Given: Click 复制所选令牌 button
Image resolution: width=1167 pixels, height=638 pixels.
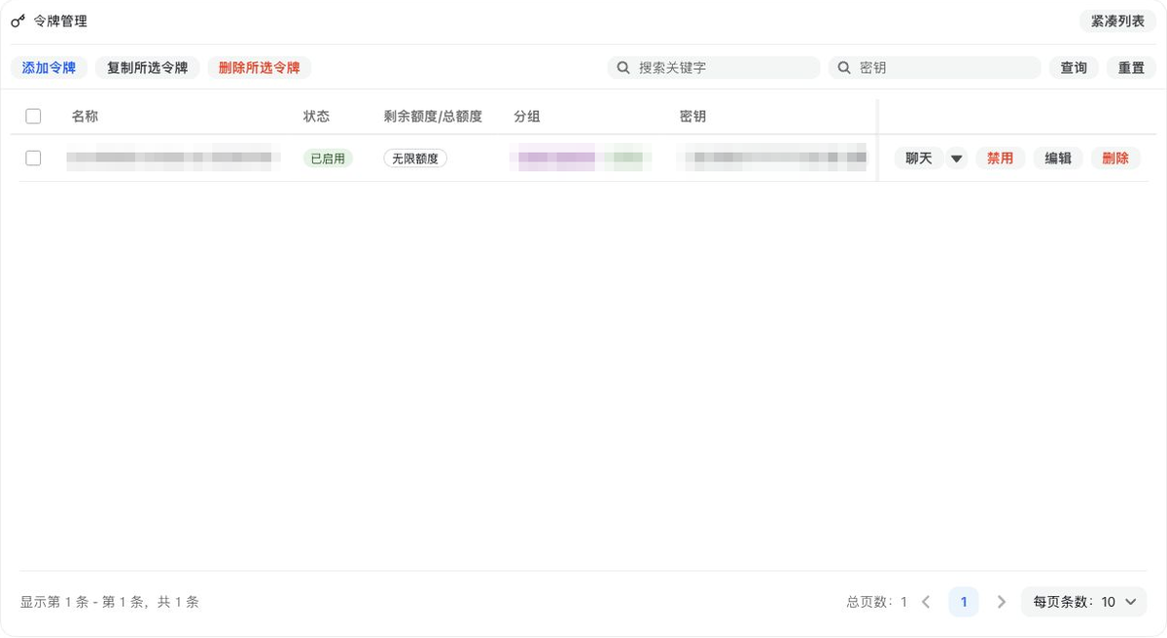Looking at the screenshot, I should [x=147, y=68].
